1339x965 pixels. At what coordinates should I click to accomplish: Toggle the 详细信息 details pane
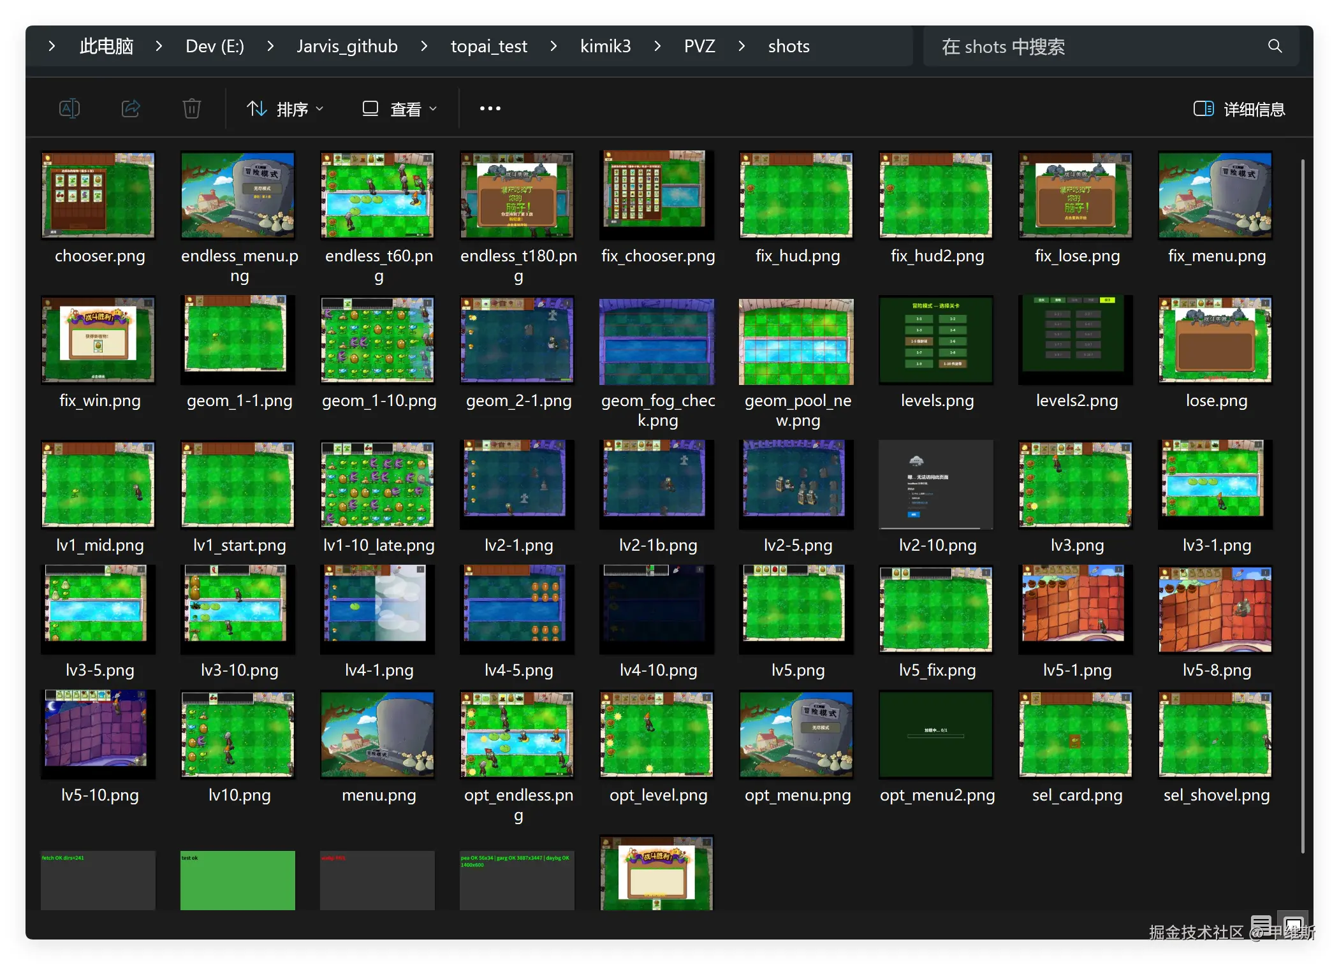click(1239, 109)
